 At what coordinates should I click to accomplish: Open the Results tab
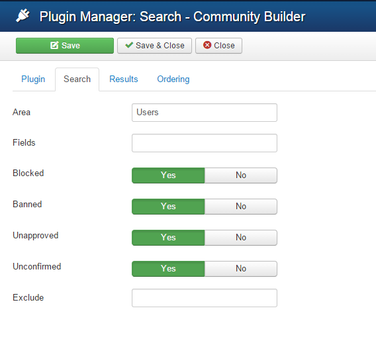tap(124, 79)
